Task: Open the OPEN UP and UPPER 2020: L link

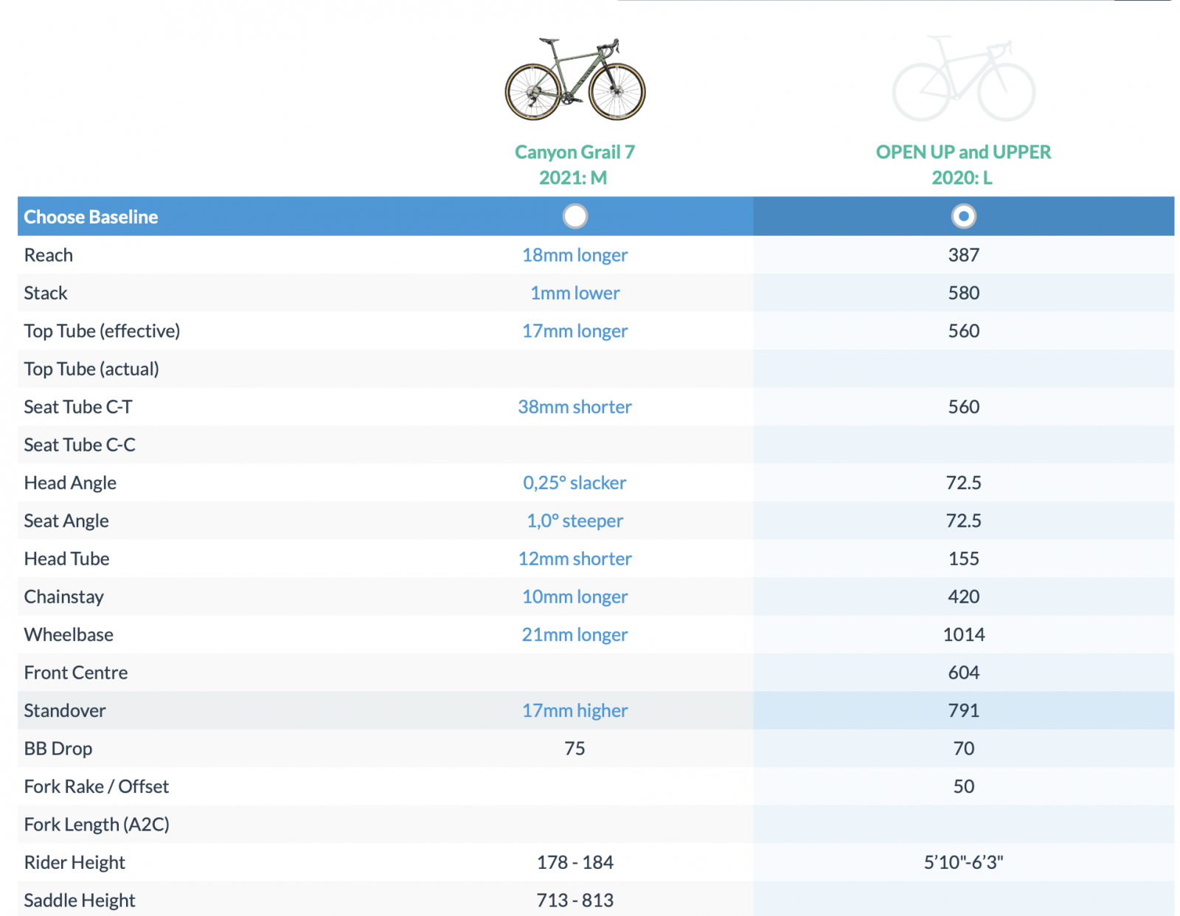Action: (963, 164)
